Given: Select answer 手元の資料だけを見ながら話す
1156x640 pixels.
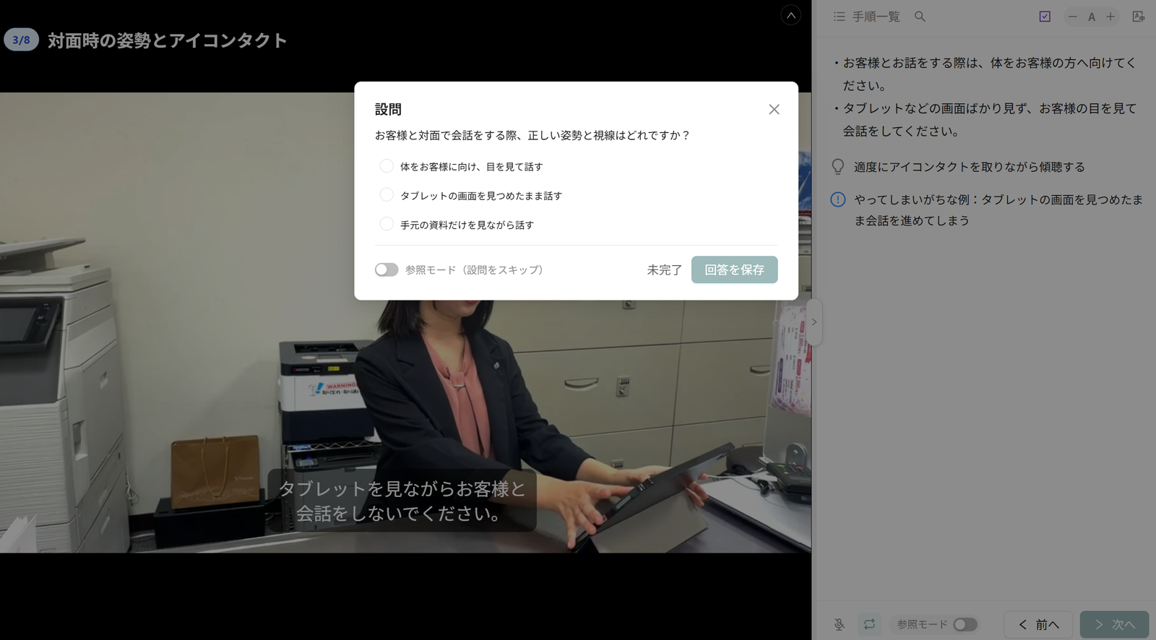Looking at the screenshot, I should click(387, 224).
